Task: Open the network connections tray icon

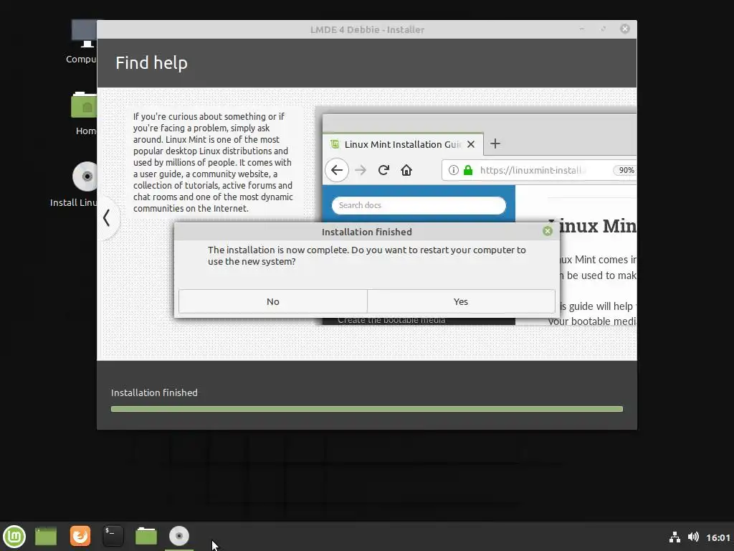Action: [675, 537]
